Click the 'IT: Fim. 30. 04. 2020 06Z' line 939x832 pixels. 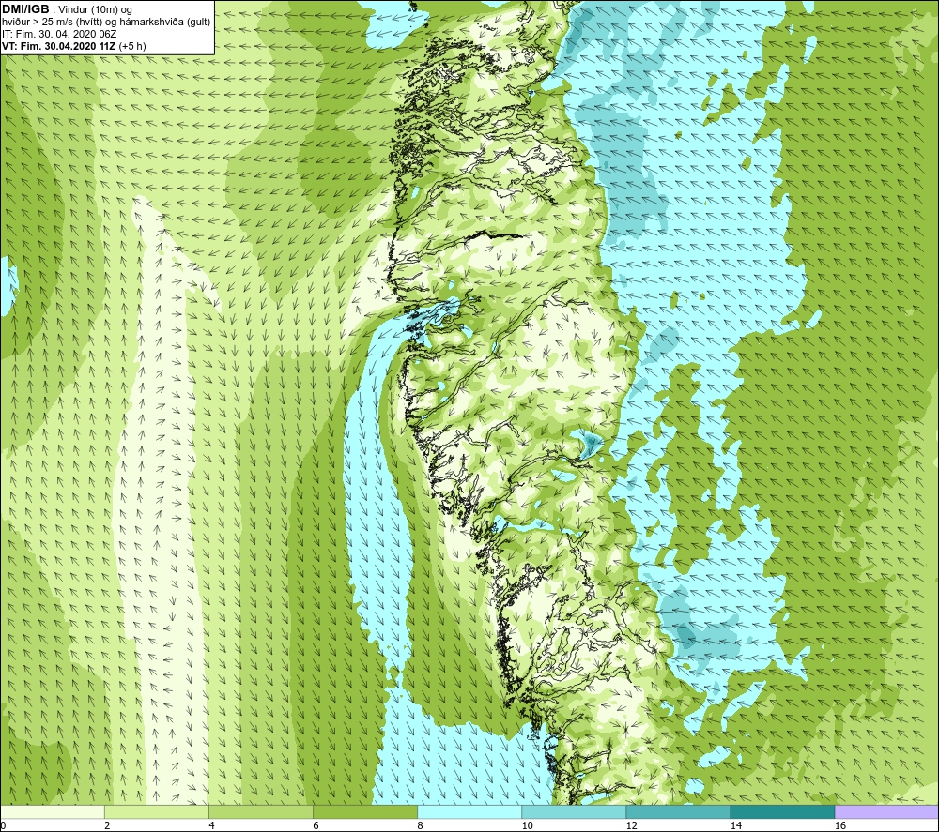[x=59, y=34]
